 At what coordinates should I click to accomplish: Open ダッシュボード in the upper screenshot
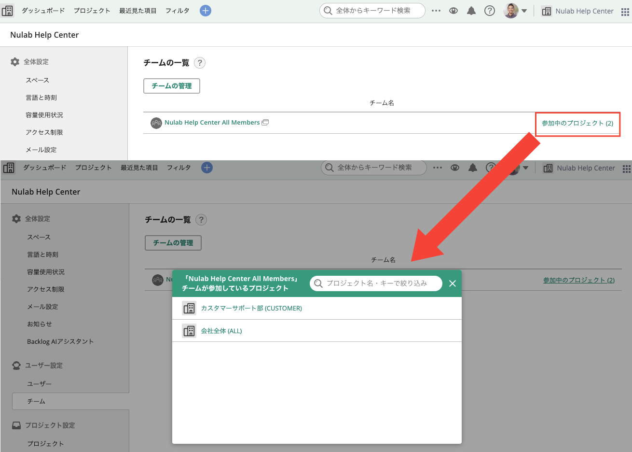pos(43,11)
